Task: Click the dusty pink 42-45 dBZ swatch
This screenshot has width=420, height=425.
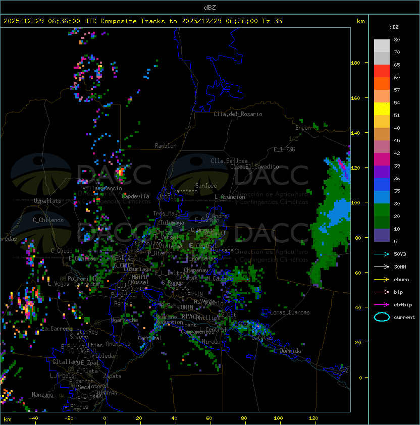Action: [382, 147]
